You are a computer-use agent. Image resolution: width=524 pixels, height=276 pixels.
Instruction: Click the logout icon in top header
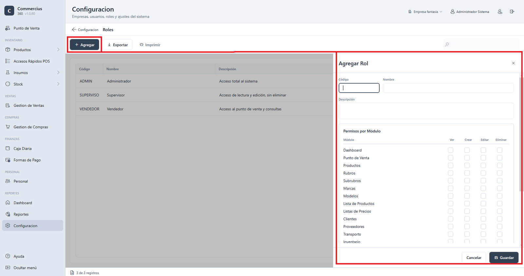point(512,11)
